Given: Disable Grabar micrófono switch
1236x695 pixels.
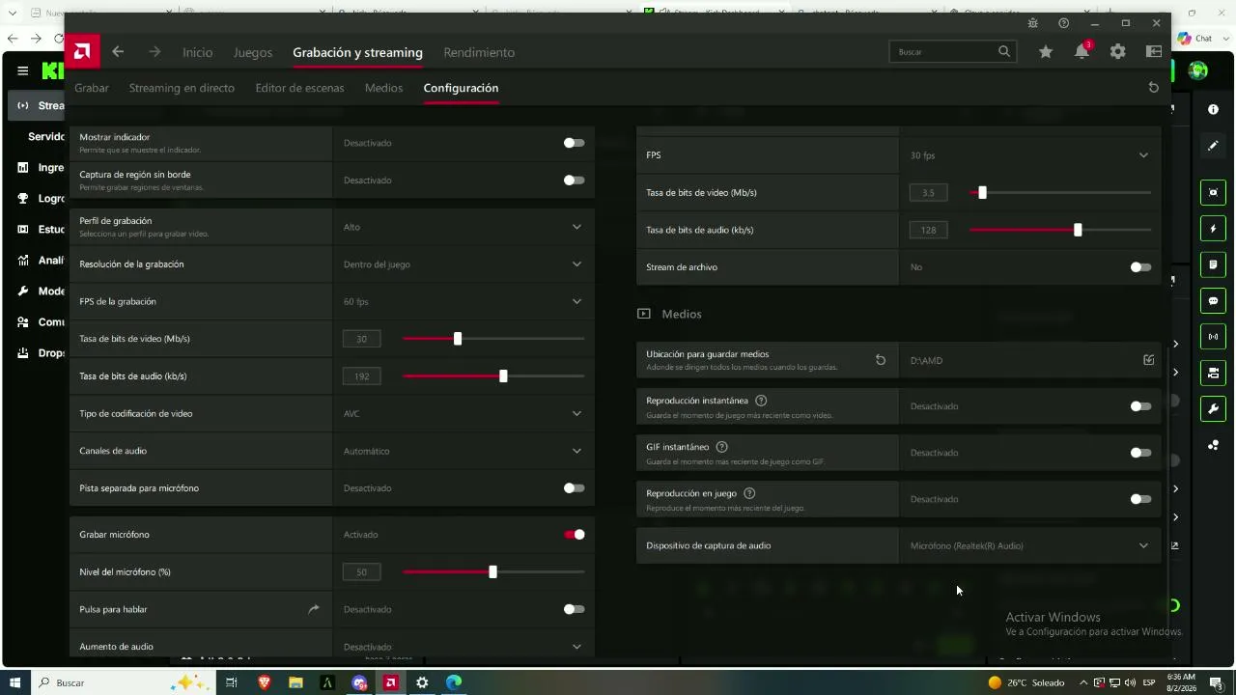Looking at the screenshot, I should (x=575, y=535).
